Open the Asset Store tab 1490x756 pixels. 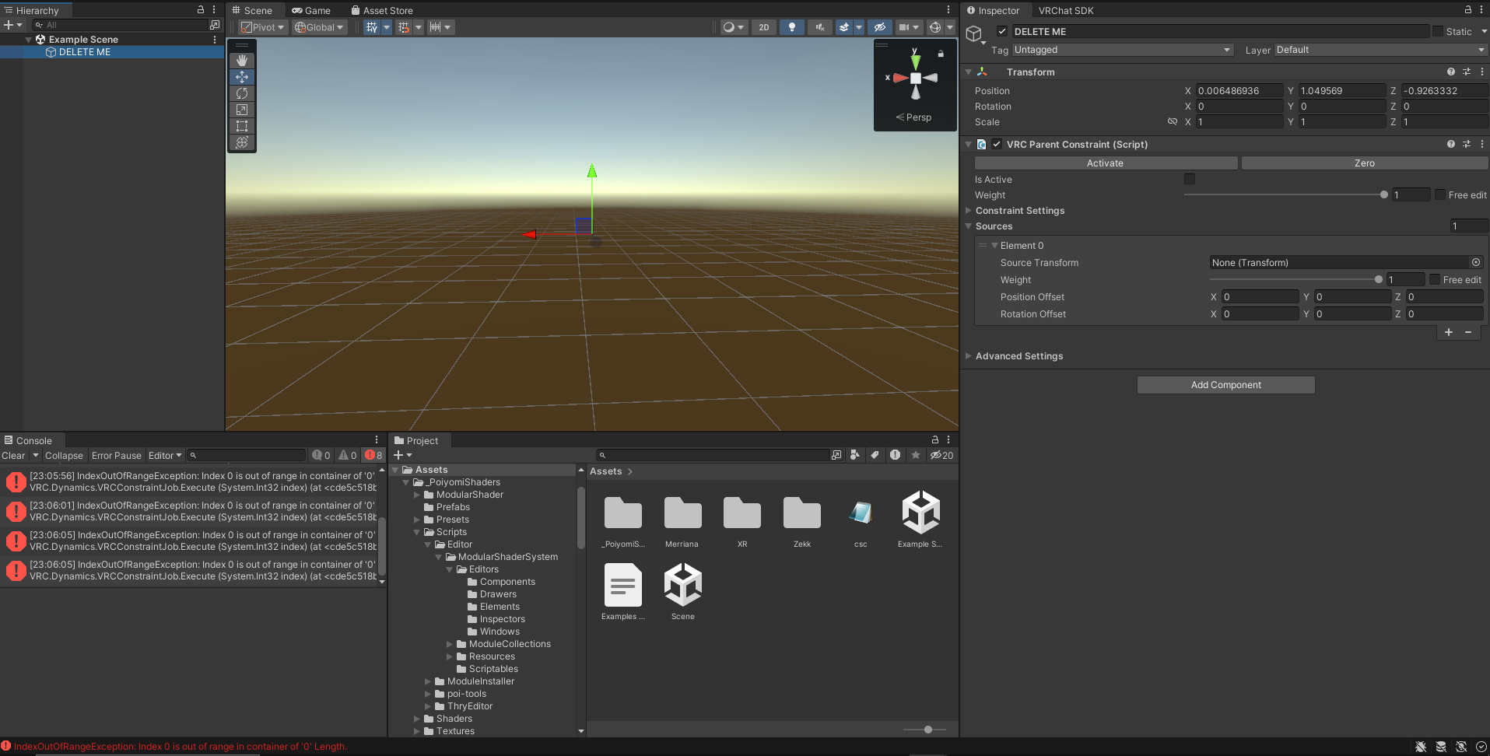[x=382, y=10]
